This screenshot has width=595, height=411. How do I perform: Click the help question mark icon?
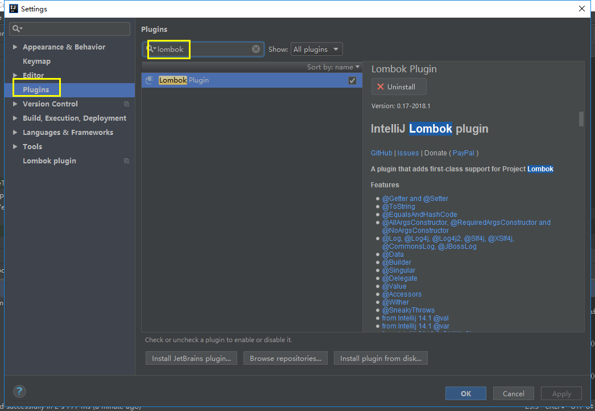tap(19, 392)
